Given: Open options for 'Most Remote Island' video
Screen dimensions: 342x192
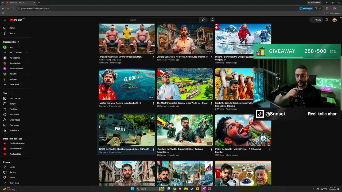Looking at the screenshot, I should click(153, 103).
